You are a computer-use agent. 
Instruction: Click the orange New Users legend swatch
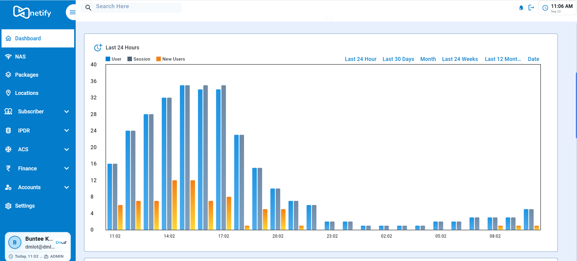(x=158, y=59)
